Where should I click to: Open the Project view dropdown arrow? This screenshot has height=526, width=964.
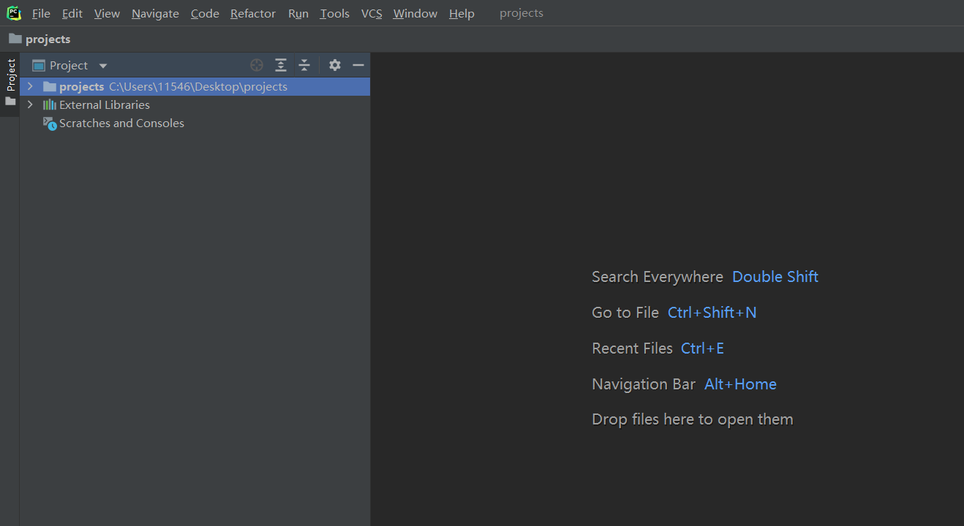[103, 66]
